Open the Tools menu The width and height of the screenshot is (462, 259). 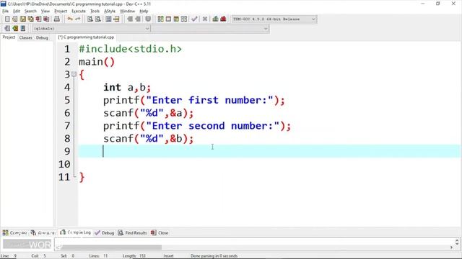point(95,12)
